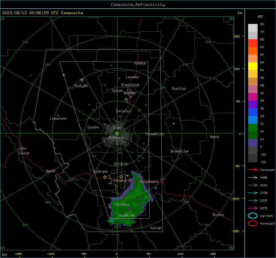Viewport: 276px width, 258px height.
Task: Click the light gray 80 dBZ swatch
Action: point(253,28)
